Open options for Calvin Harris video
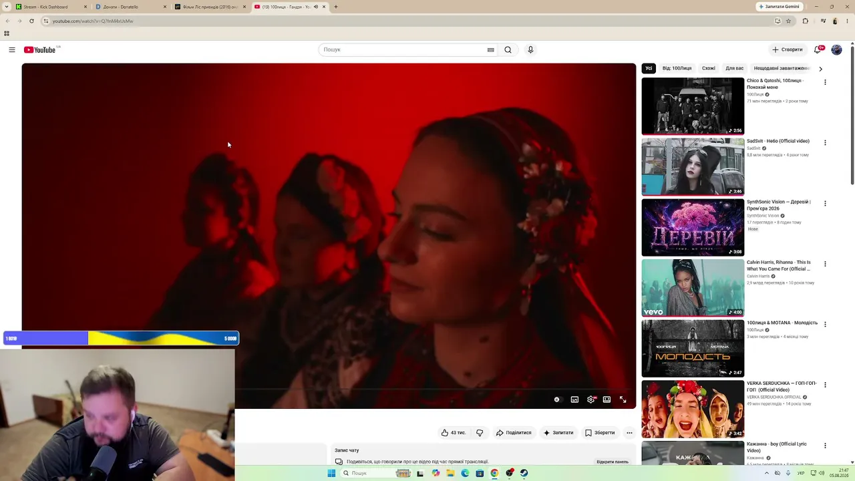 coord(825,264)
